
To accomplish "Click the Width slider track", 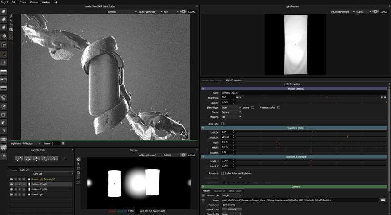I will pos(311,142).
